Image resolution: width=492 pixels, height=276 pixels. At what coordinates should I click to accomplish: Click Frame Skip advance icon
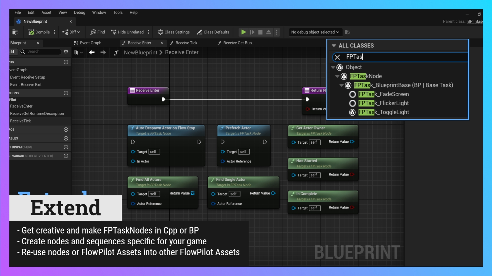[x=252, y=32]
